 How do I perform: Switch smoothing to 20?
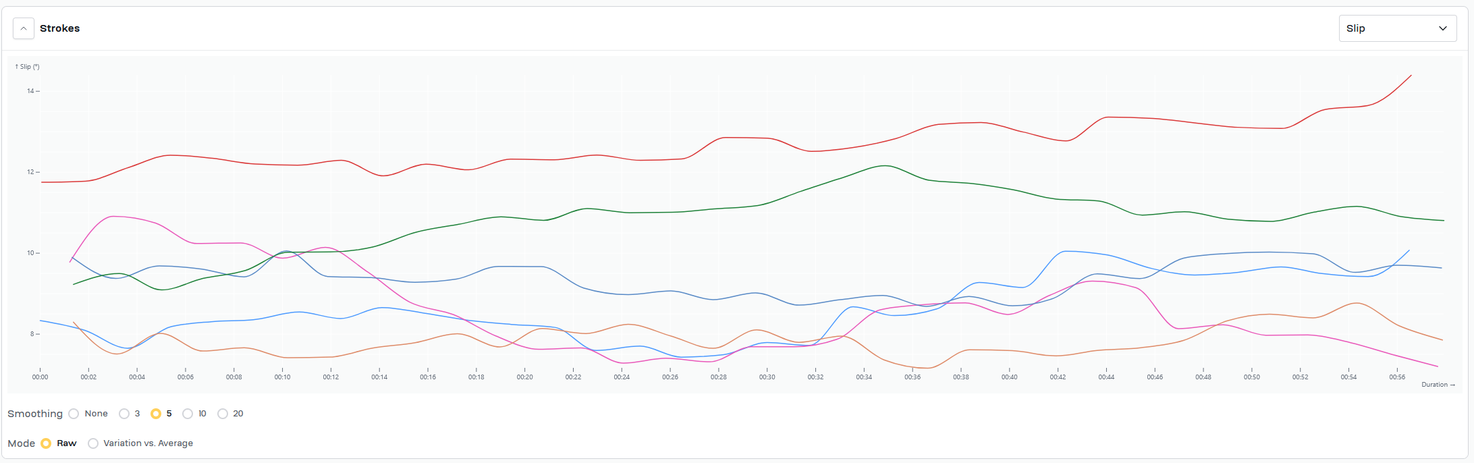[x=223, y=414]
